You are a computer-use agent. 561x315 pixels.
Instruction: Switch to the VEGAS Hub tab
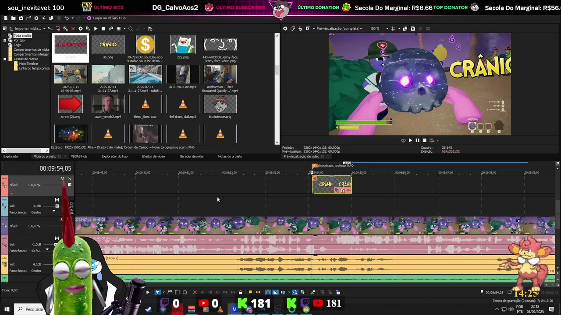click(79, 156)
